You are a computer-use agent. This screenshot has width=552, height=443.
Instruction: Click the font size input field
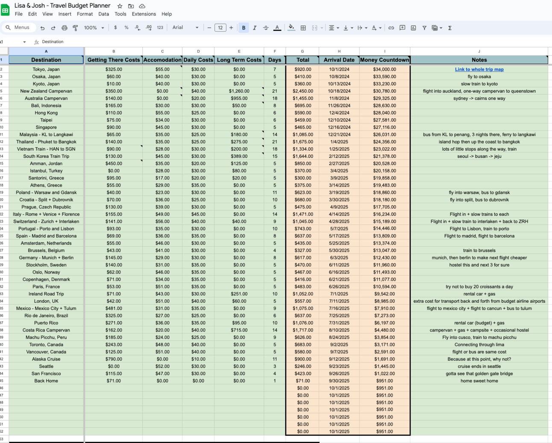point(220,28)
